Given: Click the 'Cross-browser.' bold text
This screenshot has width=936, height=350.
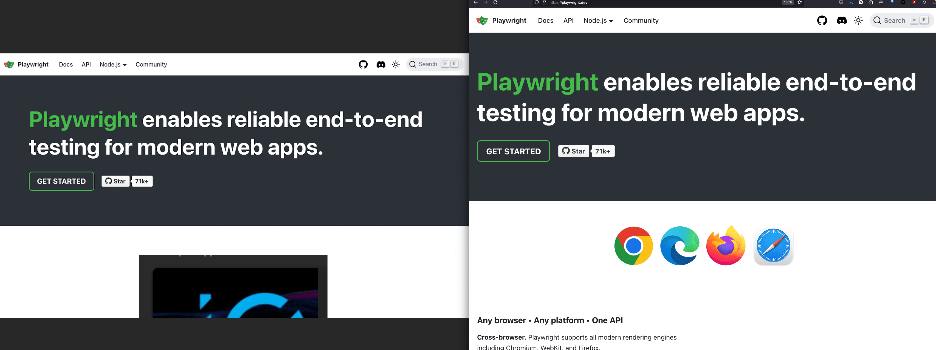Looking at the screenshot, I should [501, 337].
